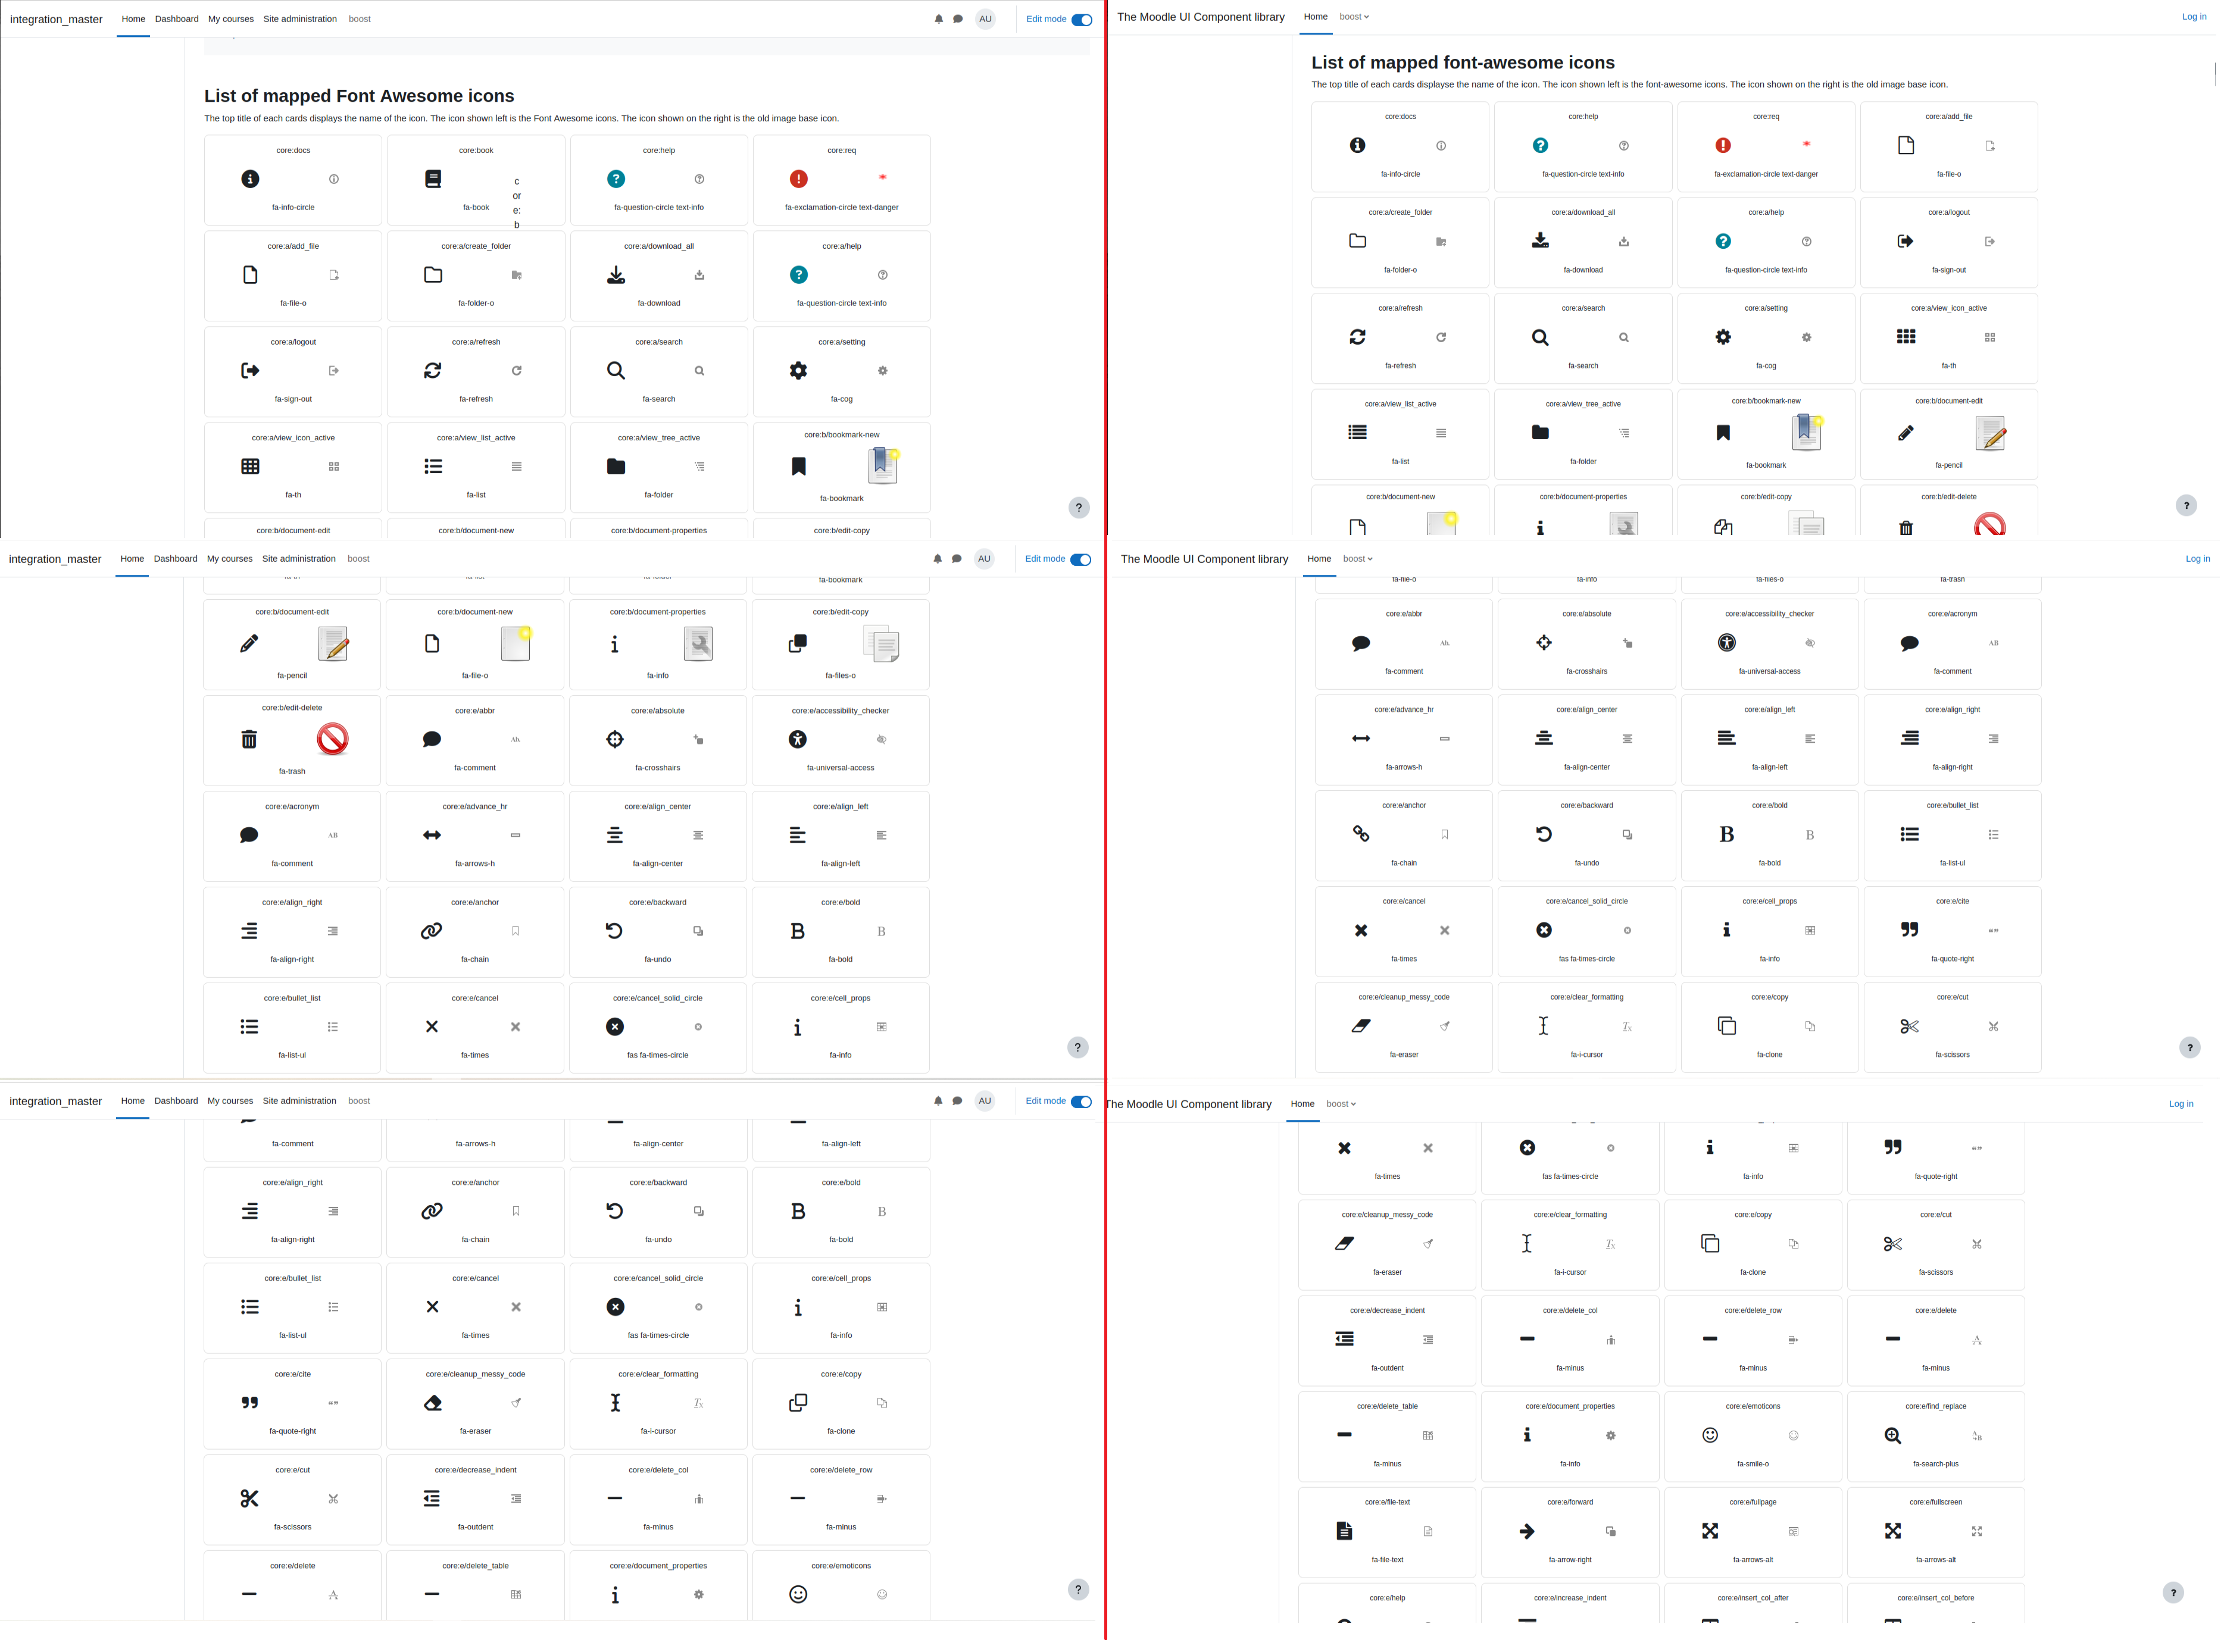Screen dimensions: 2224x1652
Task: In integration_master, click fa-info-circle icon in core:docs
Action: coord(251,179)
